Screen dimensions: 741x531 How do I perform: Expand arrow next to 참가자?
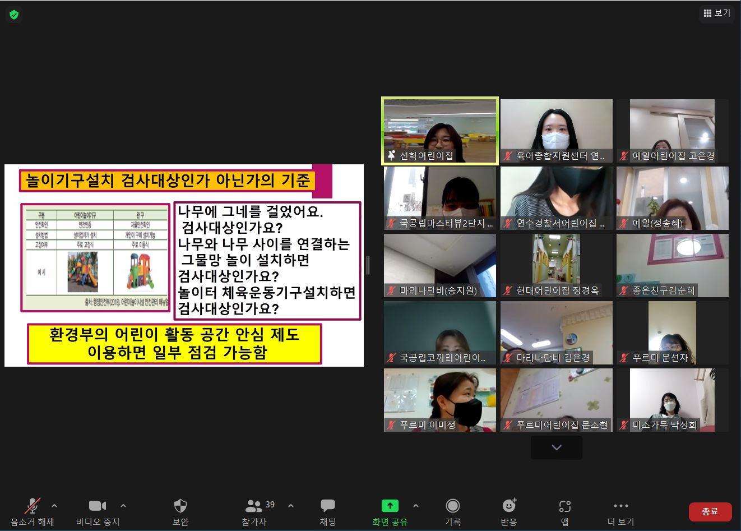(291, 506)
